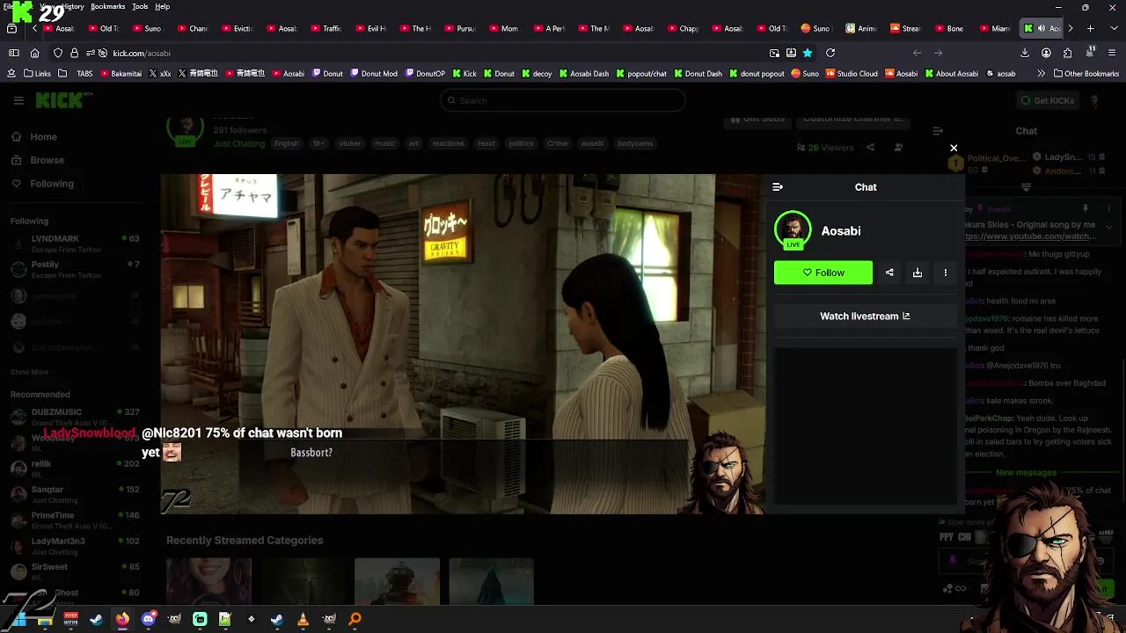Image resolution: width=1126 pixels, height=633 pixels.
Task: Expand Show more under Following
Action: 29,373
